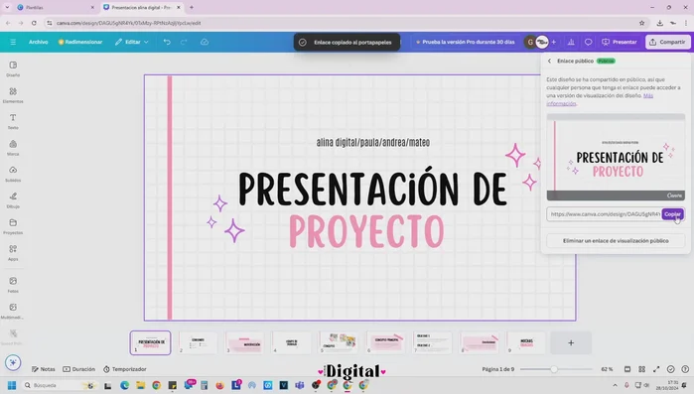Viewport: 694px width, 394px height.
Task: Open the tab search dropdown arrow
Action: 7,8
